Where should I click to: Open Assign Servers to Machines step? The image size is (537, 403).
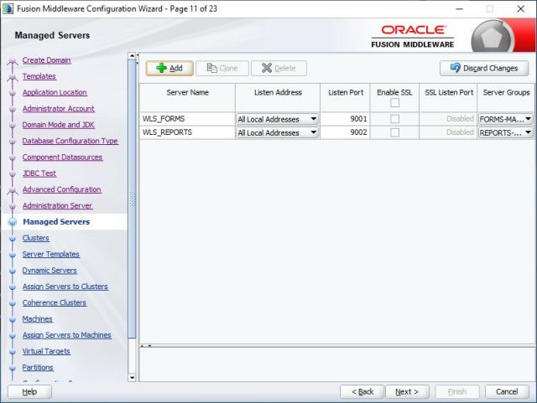pos(67,335)
